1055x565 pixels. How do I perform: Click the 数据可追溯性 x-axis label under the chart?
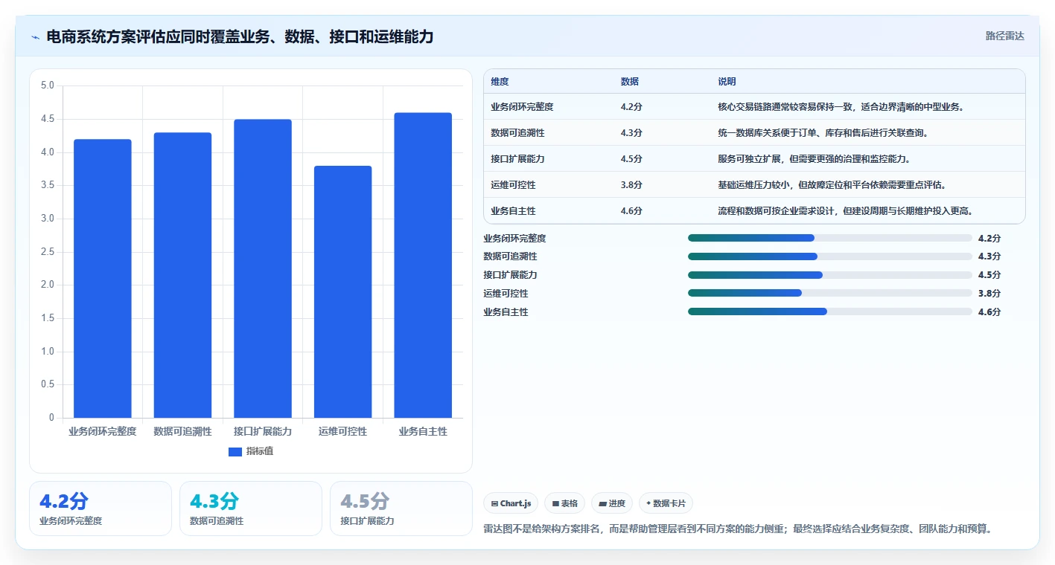coord(182,431)
